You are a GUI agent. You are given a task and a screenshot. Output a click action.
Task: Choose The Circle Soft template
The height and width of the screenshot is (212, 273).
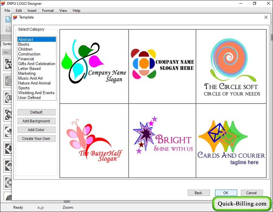[x=231, y=66]
